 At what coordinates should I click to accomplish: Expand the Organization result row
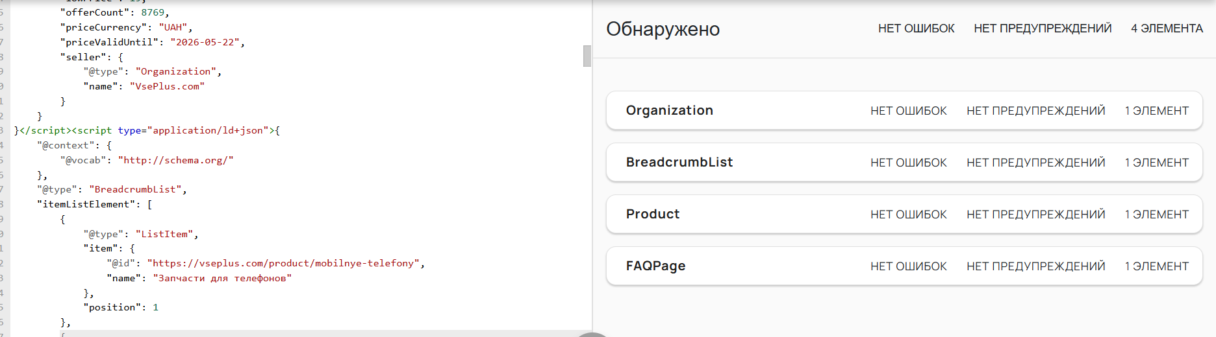point(669,110)
